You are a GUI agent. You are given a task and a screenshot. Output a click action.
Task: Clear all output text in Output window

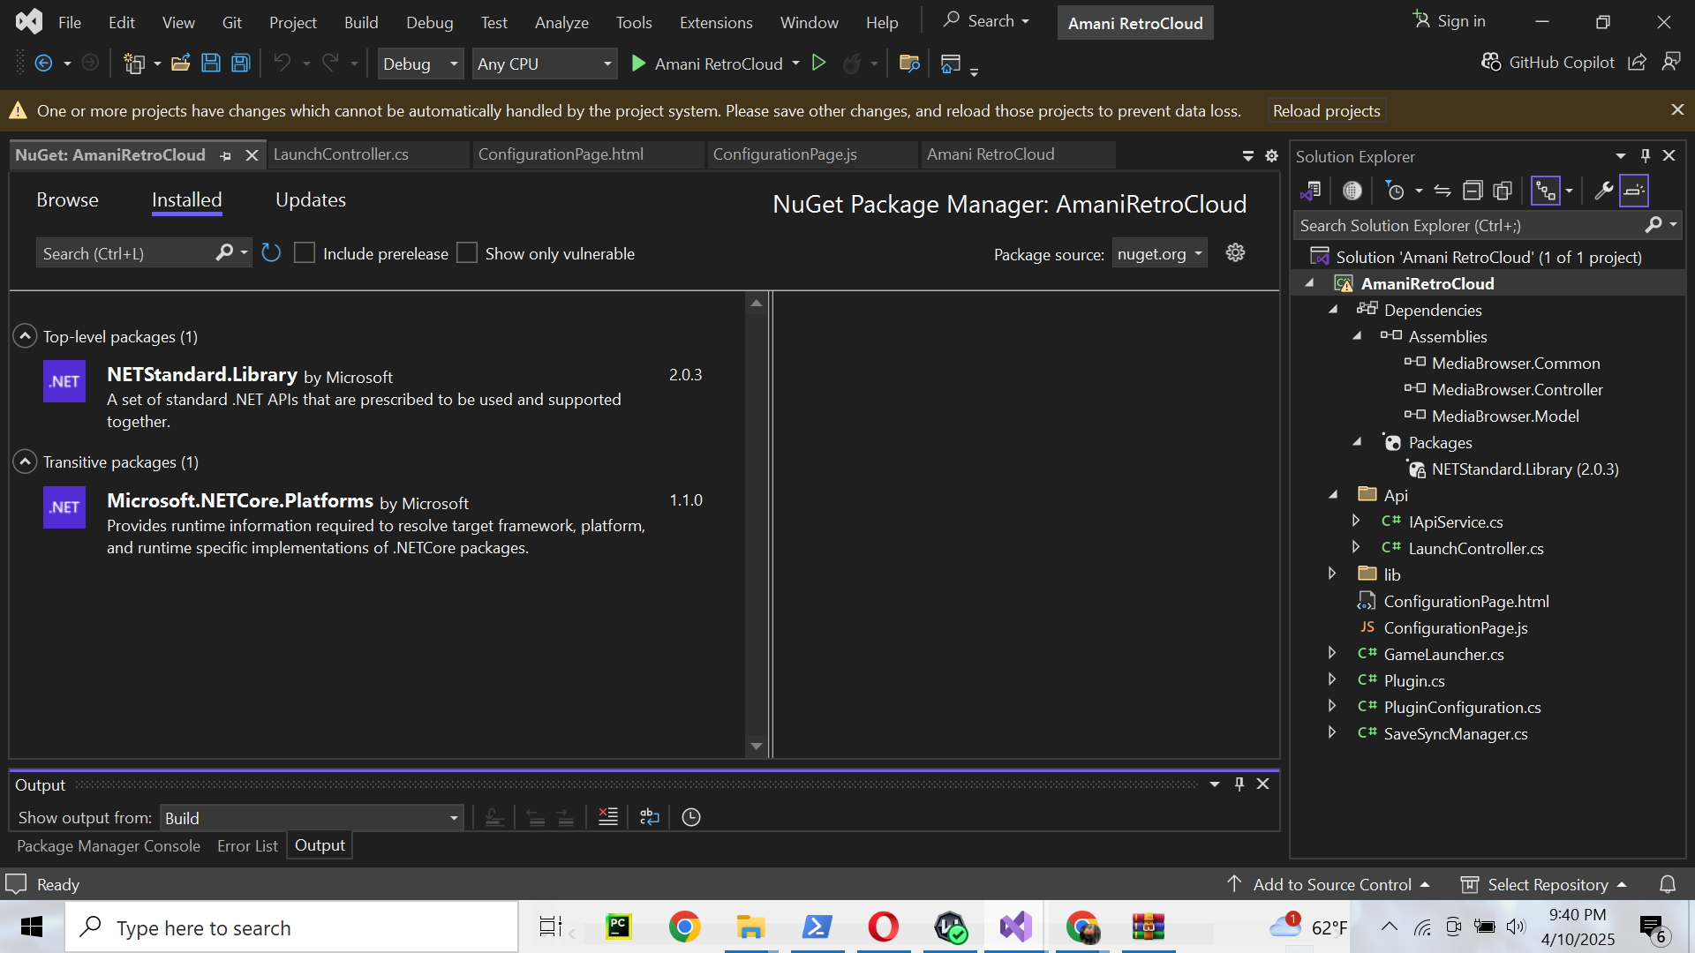click(607, 817)
